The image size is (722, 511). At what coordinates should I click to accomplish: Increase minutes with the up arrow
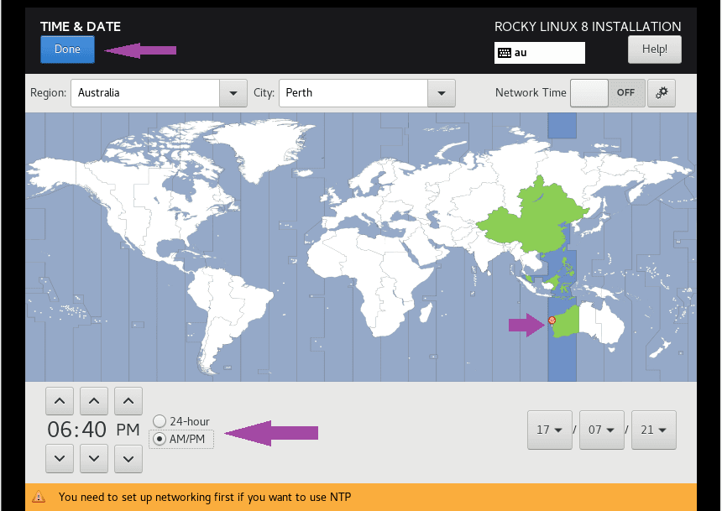pyautogui.click(x=94, y=401)
